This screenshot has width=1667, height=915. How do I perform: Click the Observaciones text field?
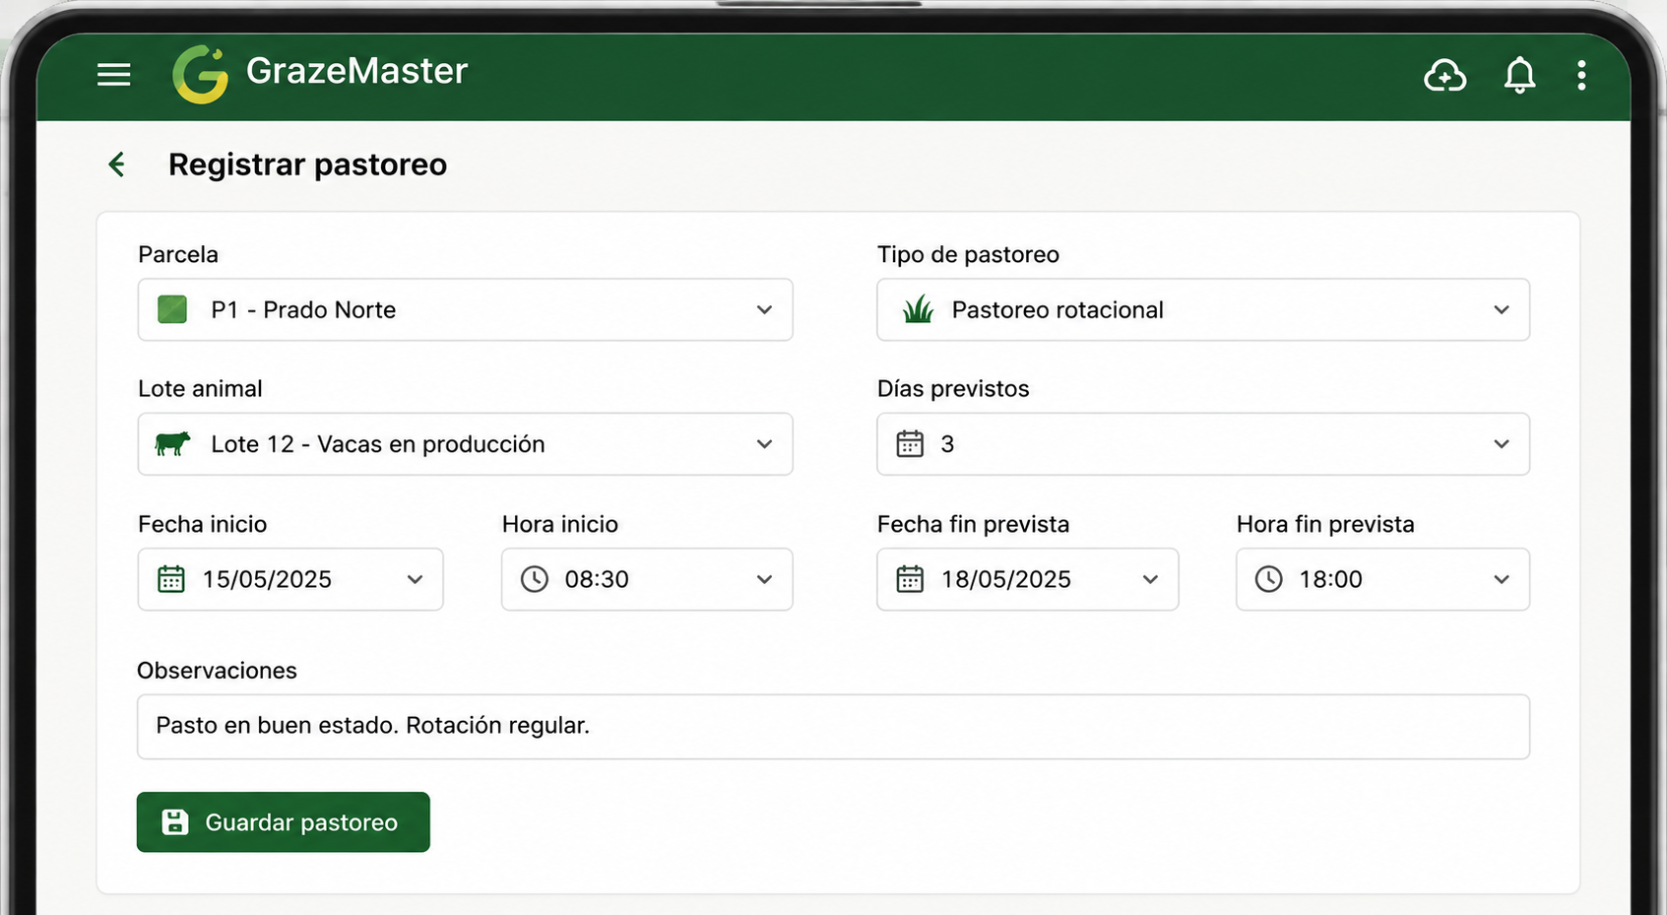(x=833, y=727)
